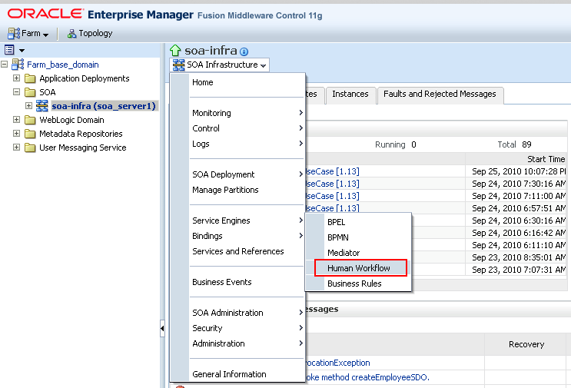Open the Bindings submenu
The image size is (571, 388).
click(247, 236)
